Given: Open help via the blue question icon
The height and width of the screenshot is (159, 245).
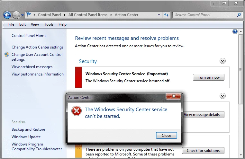Looking at the screenshot, I should click(235, 31).
